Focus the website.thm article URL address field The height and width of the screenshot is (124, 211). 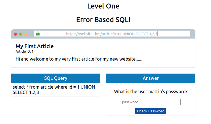point(112,34)
